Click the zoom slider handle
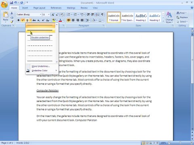The height and width of the screenshot is (145, 194). coord(180,143)
